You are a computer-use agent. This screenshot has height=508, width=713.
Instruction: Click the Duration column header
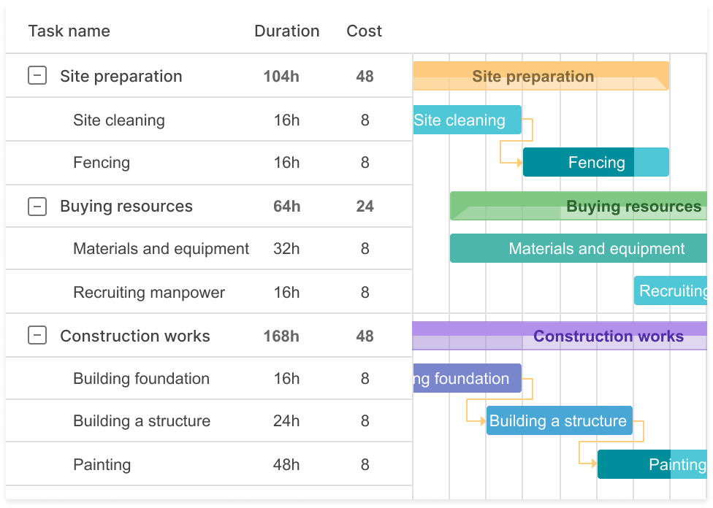point(287,31)
